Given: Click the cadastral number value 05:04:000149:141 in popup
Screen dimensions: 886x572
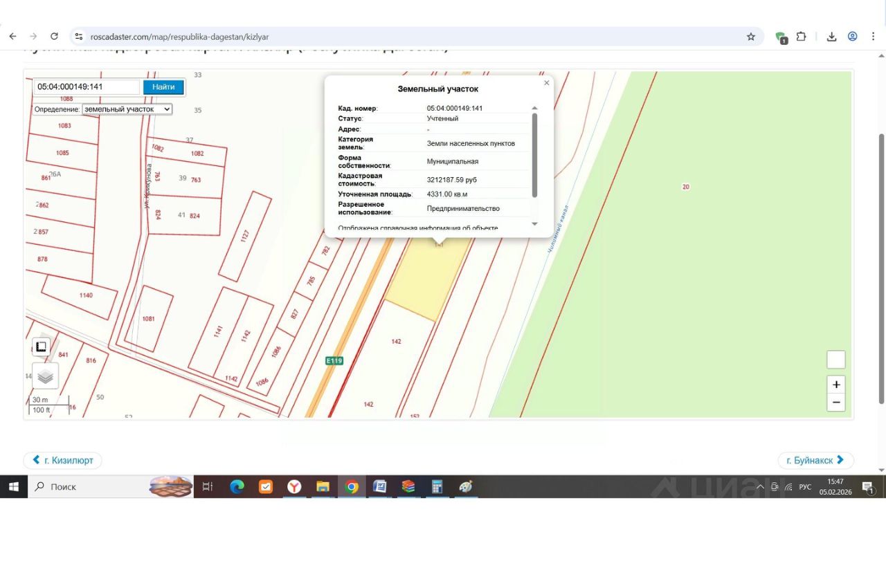Looking at the screenshot, I should click(x=455, y=109).
